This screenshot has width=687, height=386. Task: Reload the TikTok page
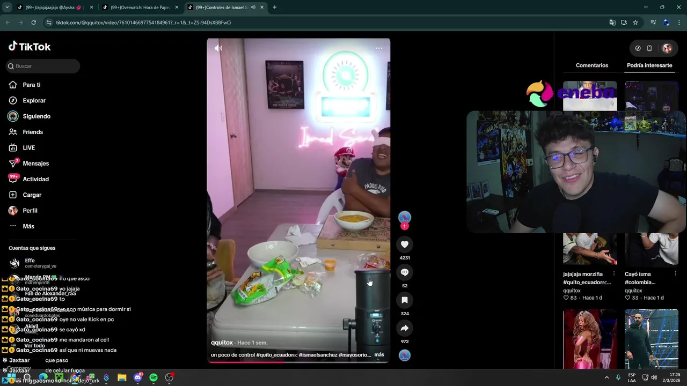(x=33, y=23)
